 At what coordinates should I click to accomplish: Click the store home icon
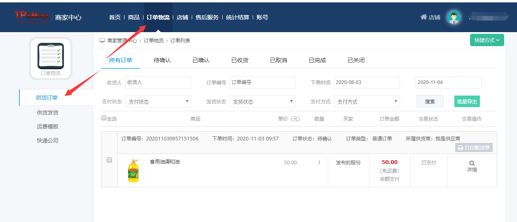pyautogui.click(x=423, y=17)
